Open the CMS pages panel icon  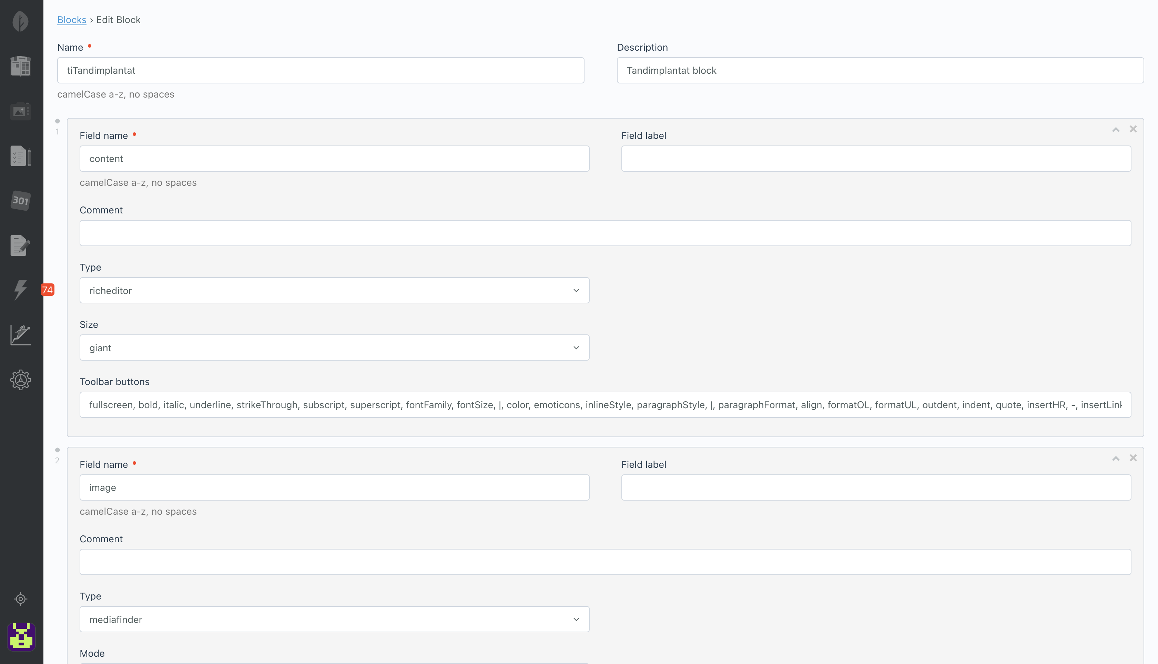tap(20, 66)
